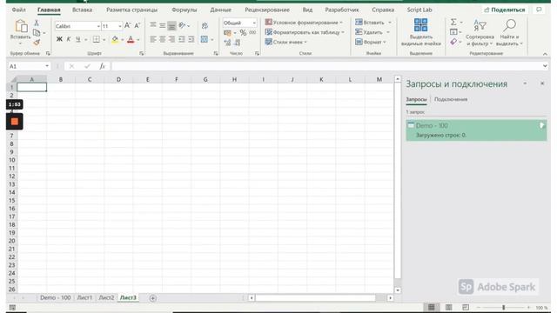
Task: Open the fill color dropdown arrow
Action: [122, 39]
